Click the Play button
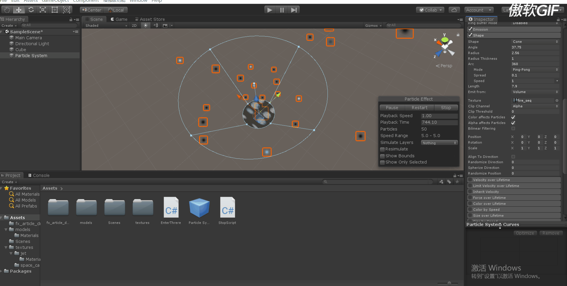This screenshot has height=286, width=567. point(270,10)
